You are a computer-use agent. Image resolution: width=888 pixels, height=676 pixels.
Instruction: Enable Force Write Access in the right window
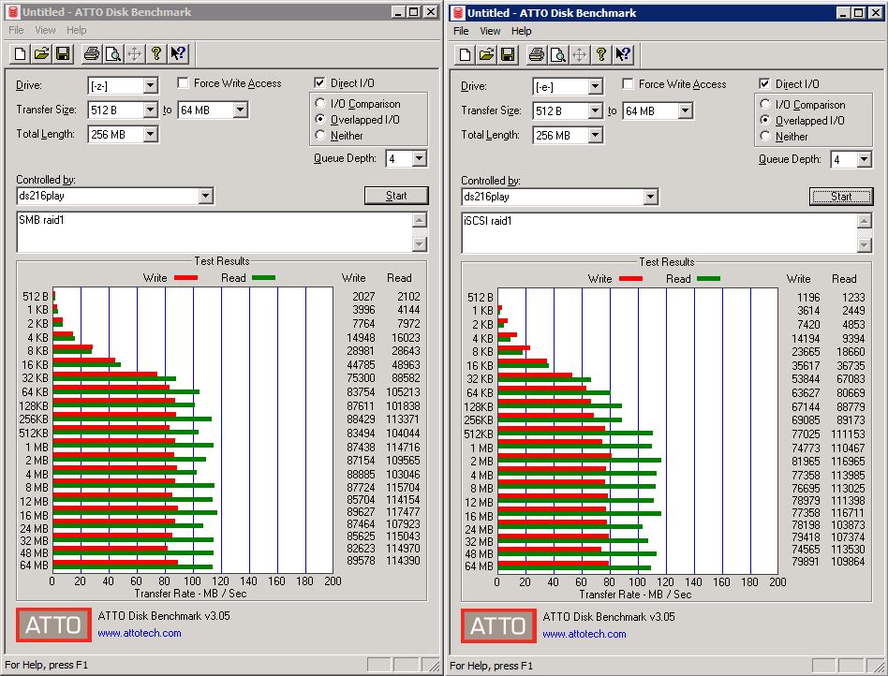[628, 84]
